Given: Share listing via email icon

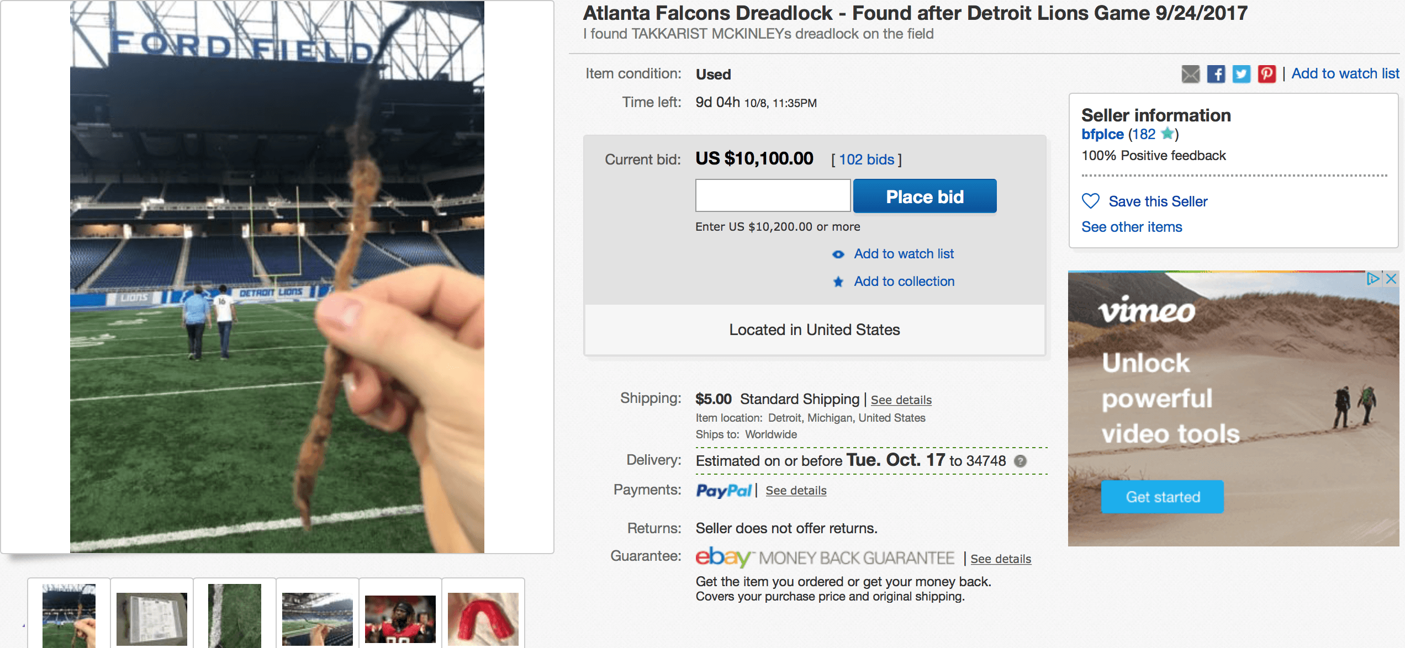Looking at the screenshot, I should tap(1190, 74).
